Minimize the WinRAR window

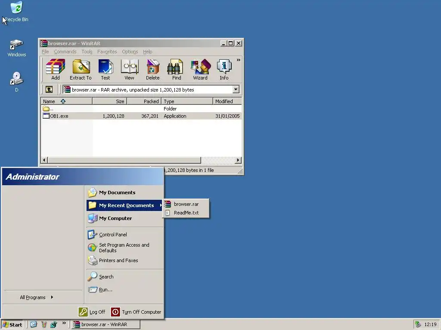(x=224, y=43)
